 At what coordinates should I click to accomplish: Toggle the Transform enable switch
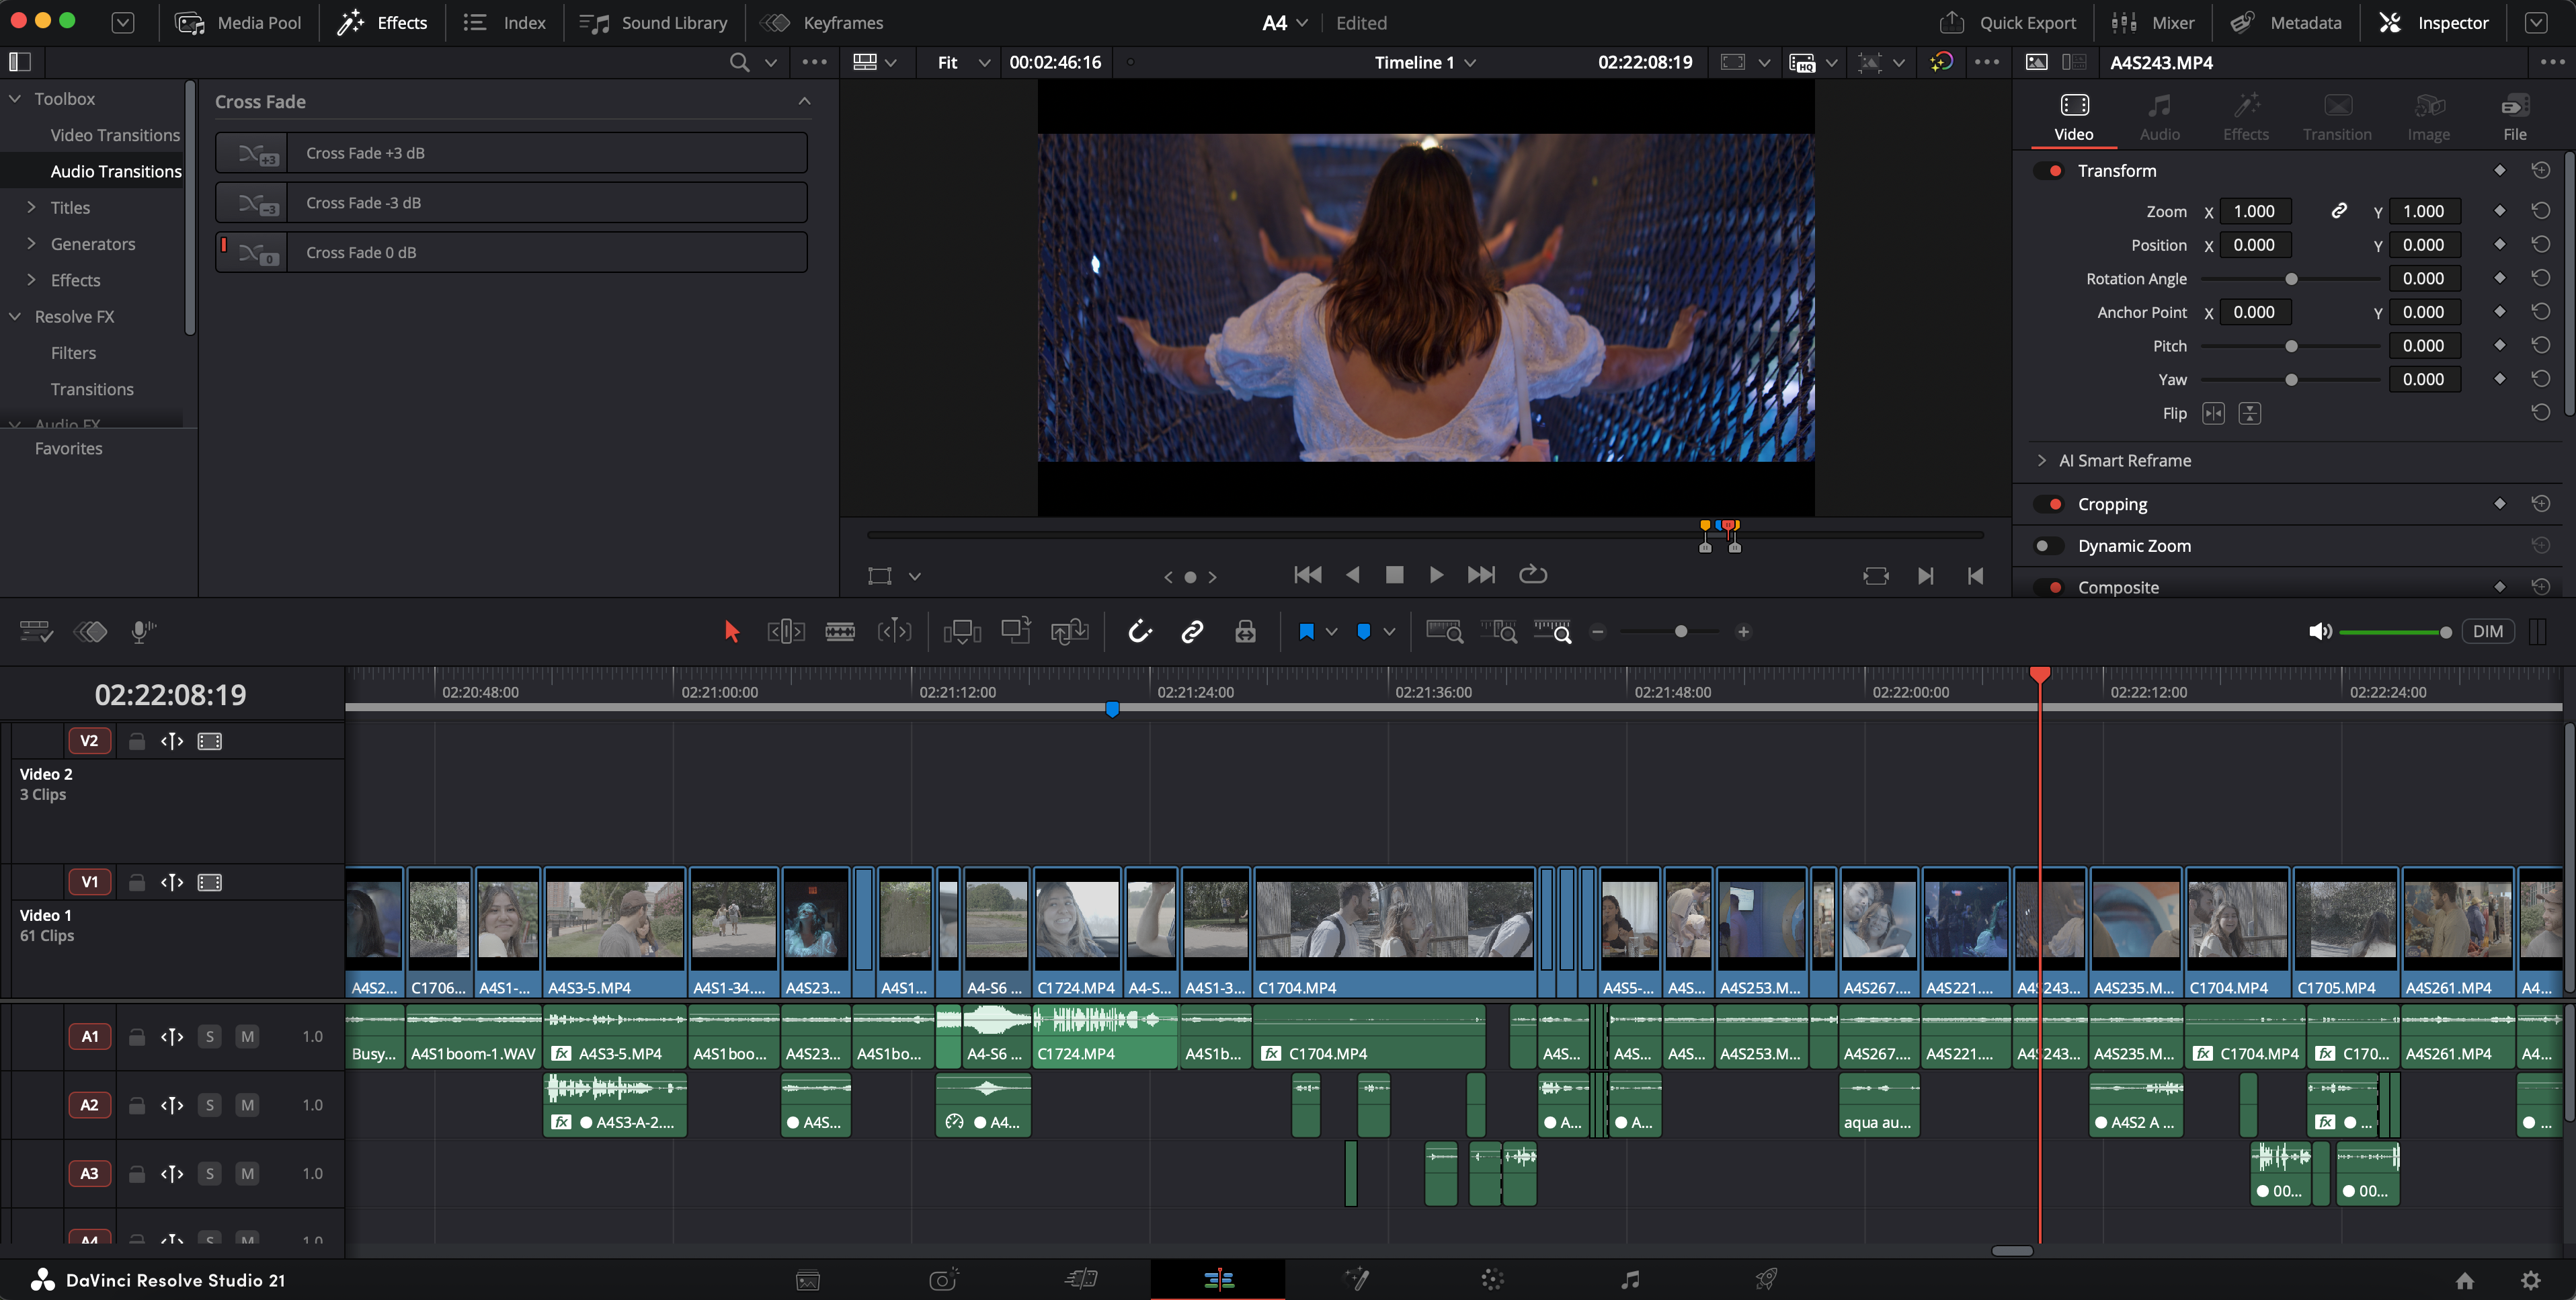point(2050,171)
